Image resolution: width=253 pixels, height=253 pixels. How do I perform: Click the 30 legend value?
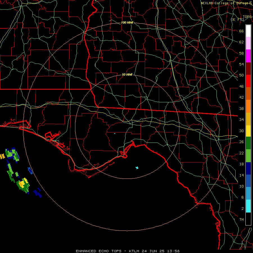click(x=241, y=131)
